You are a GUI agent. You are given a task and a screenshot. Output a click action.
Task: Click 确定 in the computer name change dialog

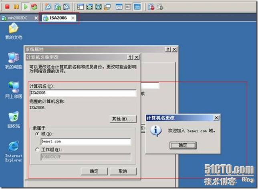pyautogui.click(x=94, y=171)
